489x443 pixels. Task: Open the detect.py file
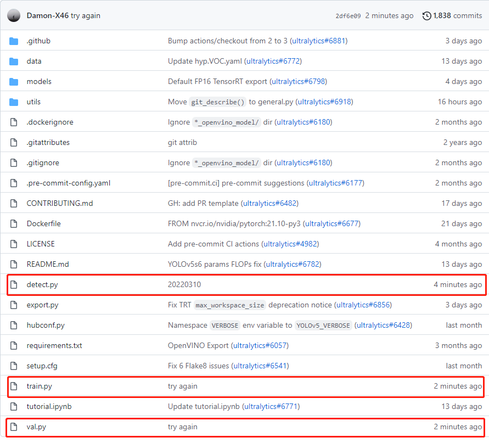42,284
